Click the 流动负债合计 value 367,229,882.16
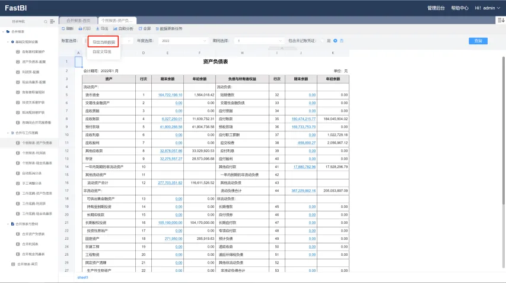This screenshot has height=283, width=506. click(x=303, y=191)
